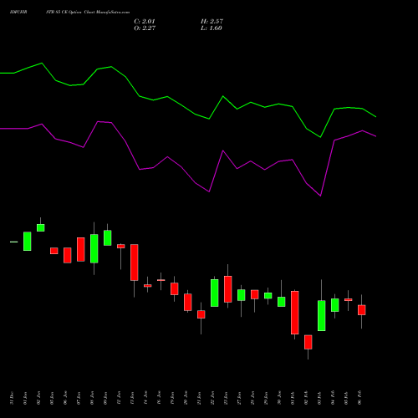Screen dimensions: 418x418
Task: Click the "02 Jan" date axis label
Action: tap(38, 398)
